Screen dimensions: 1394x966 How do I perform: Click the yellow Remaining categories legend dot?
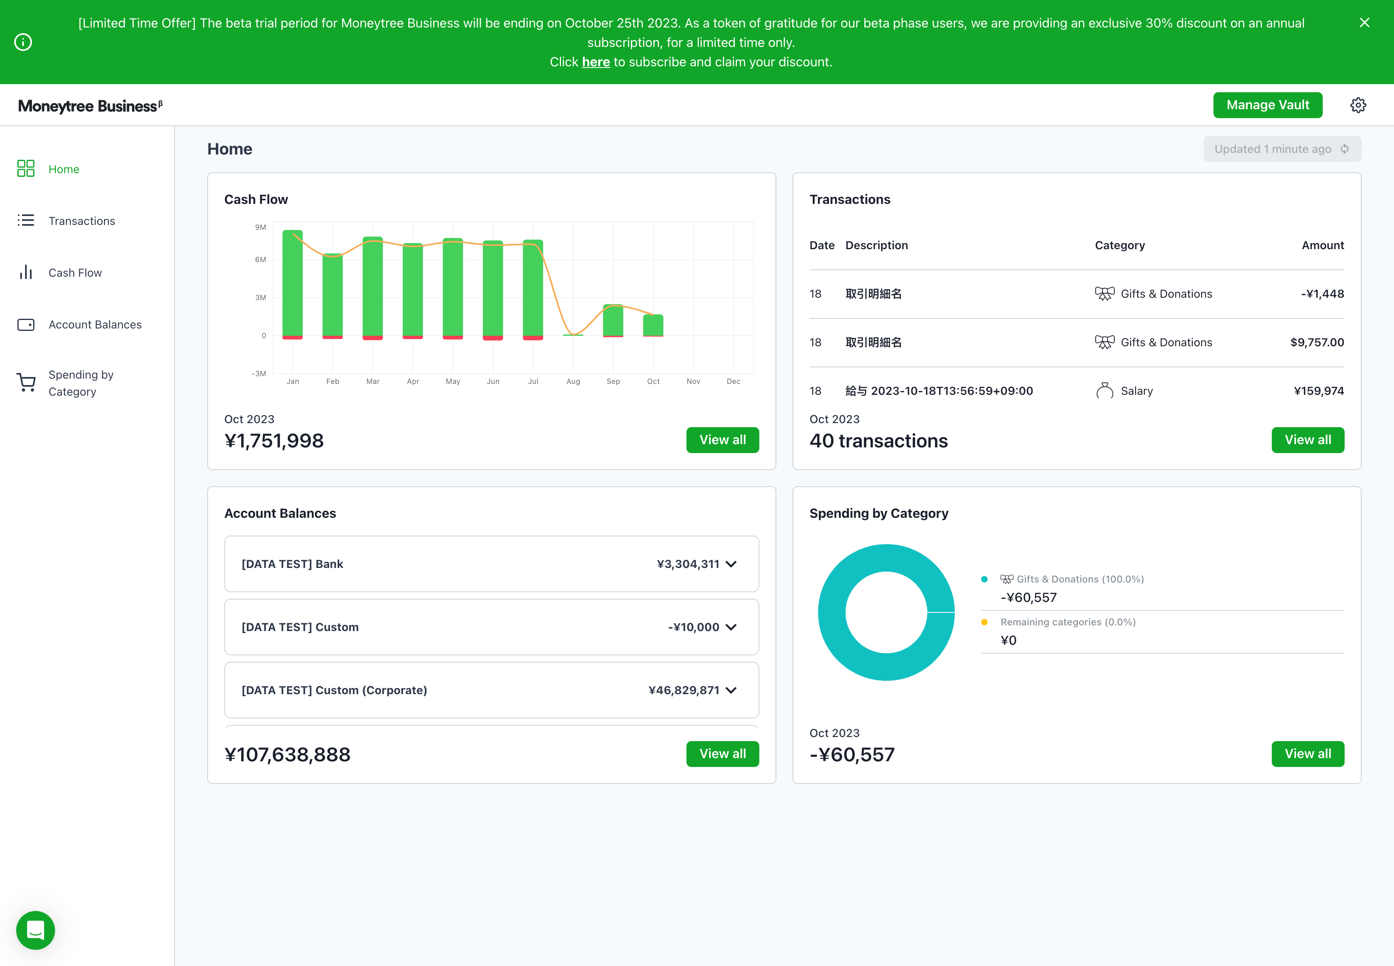pos(985,622)
